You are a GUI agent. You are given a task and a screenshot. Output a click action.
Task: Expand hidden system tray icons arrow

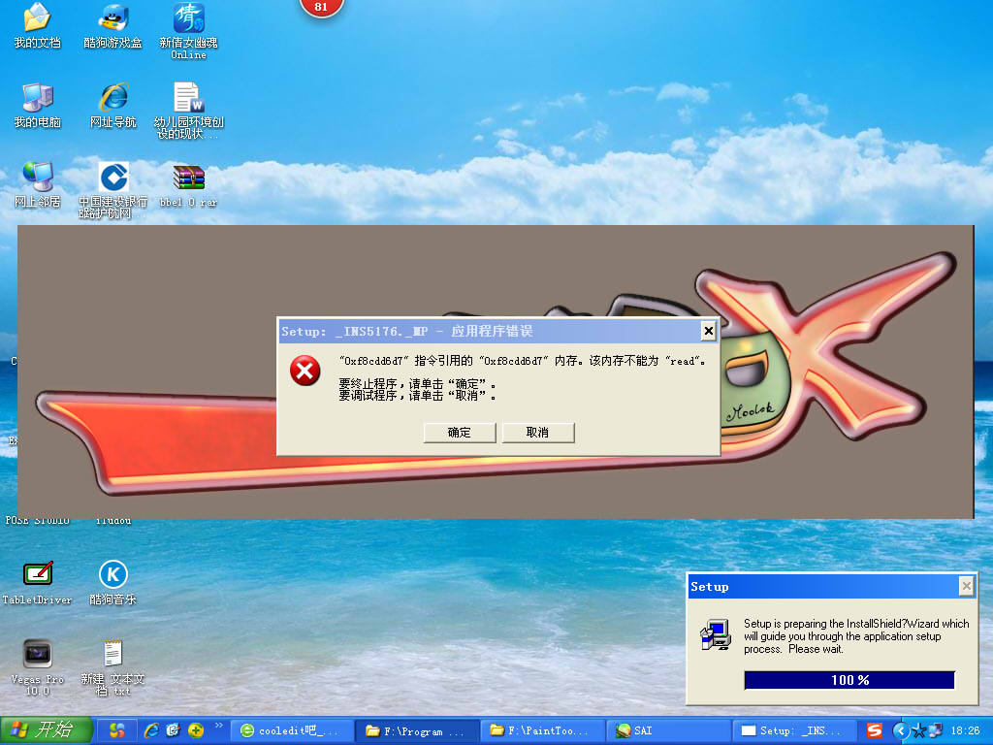click(x=901, y=730)
